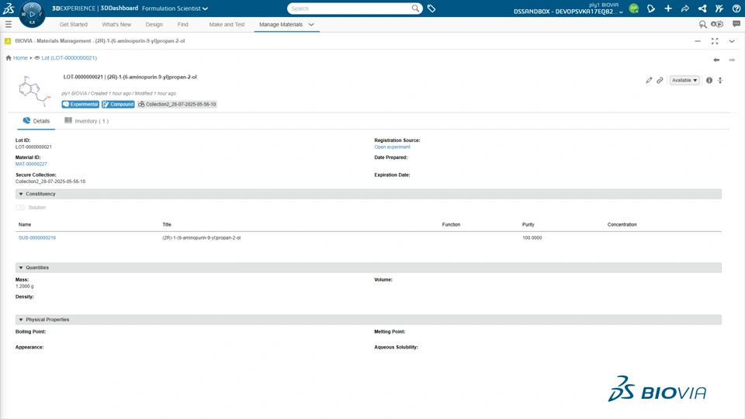Open the Inventory ( 1 ) tab
The width and height of the screenshot is (745, 419).
86,121
